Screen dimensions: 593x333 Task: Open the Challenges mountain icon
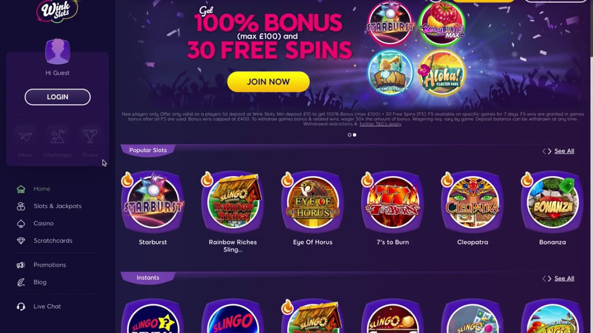click(x=57, y=136)
